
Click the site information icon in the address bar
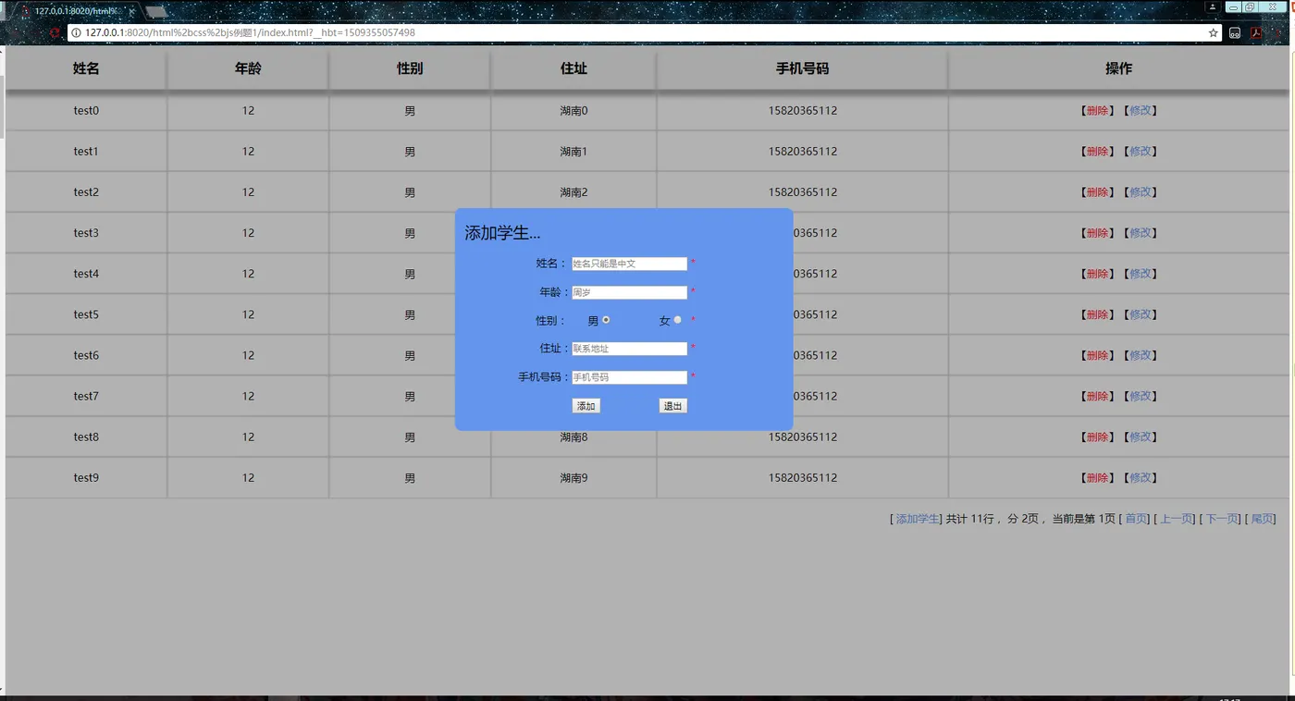[74, 32]
